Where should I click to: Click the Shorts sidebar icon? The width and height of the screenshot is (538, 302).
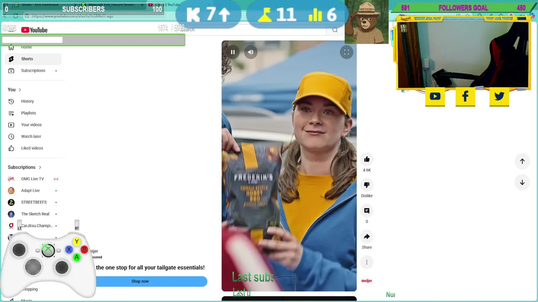pos(11,59)
